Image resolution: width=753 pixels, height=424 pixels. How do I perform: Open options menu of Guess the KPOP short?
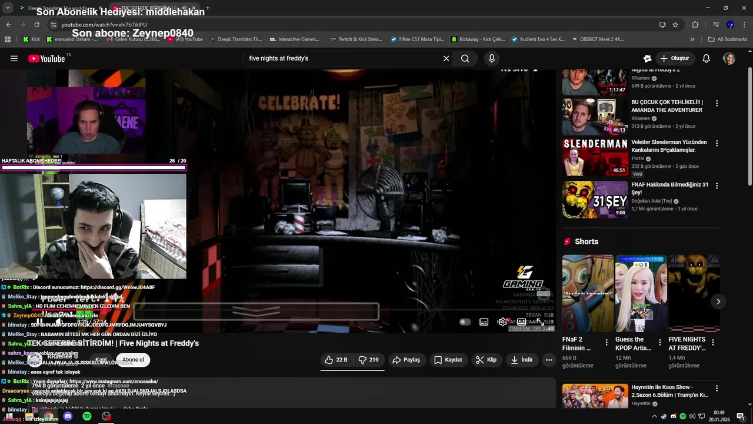click(659, 342)
